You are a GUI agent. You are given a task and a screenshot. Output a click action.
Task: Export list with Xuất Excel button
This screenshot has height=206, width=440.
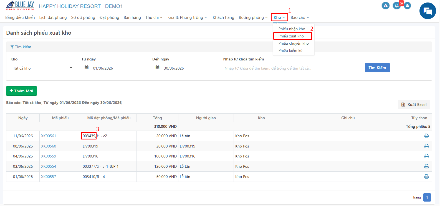[x=414, y=105]
